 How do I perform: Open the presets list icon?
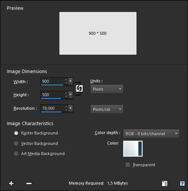pos(165,184)
